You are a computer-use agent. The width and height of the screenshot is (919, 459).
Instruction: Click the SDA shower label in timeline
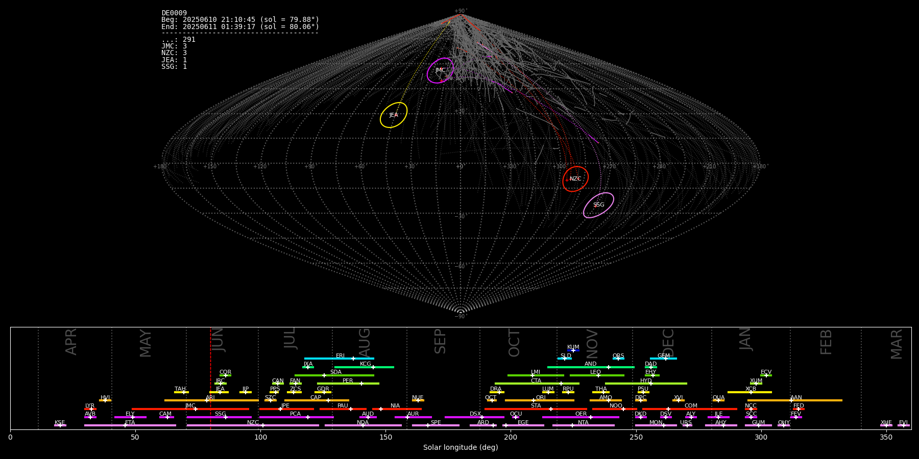tap(335, 372)
